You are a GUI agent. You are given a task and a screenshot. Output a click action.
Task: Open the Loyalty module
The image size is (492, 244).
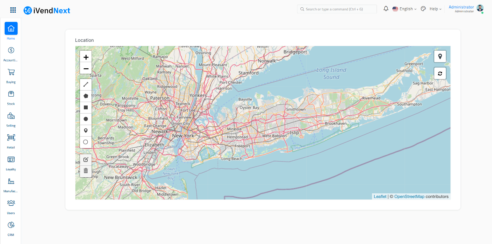[x=11, y=163]
